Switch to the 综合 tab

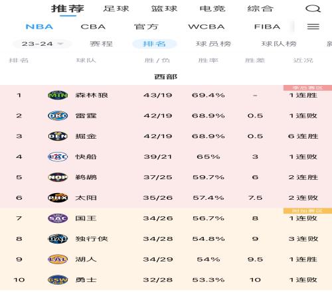tap(260, 9)
